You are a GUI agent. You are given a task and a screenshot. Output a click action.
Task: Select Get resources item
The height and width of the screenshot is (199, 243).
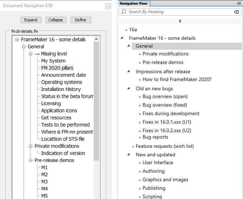[56, 118]
